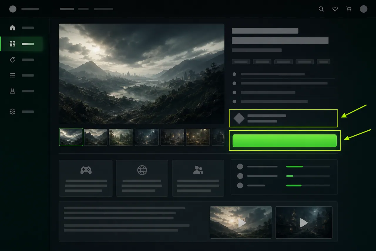Click the circle avatar in top rating row
The image size is (376, 251).
point(240,167)
